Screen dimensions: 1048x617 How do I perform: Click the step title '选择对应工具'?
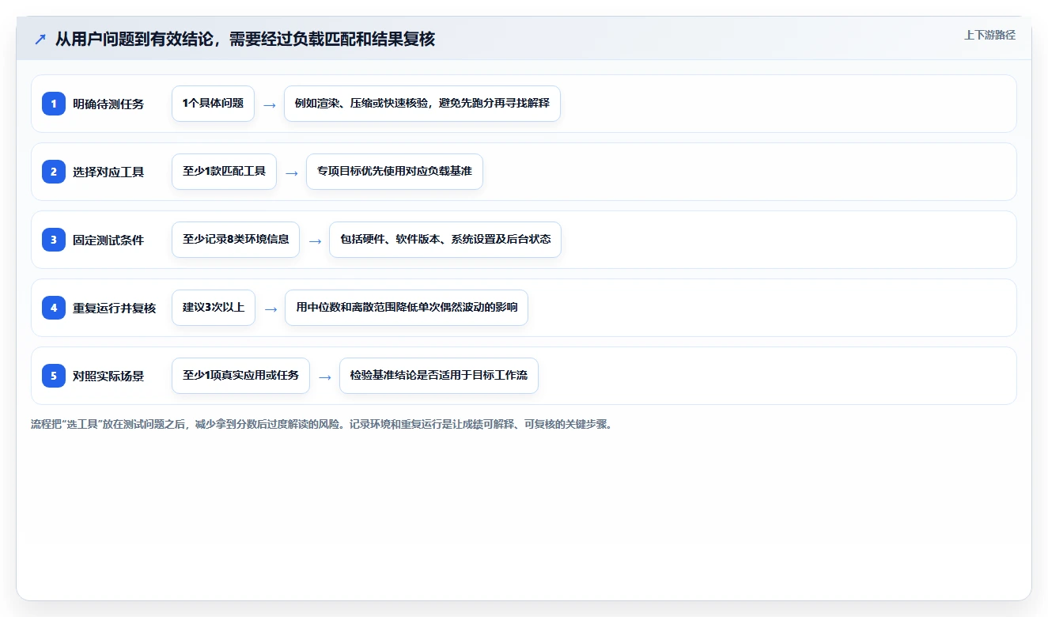[x=108, y=172]
